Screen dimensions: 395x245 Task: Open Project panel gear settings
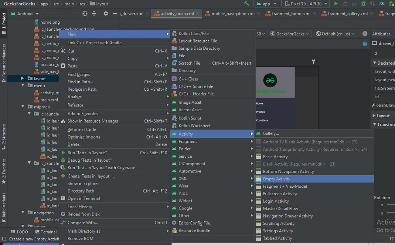pos(106,13)
